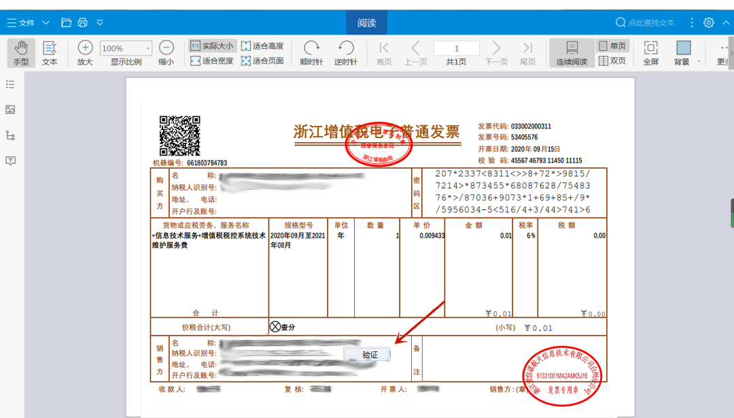Open the annotation text sidebar icon
Viewport: 734px width, 418px height.
(x=10, y=160)
